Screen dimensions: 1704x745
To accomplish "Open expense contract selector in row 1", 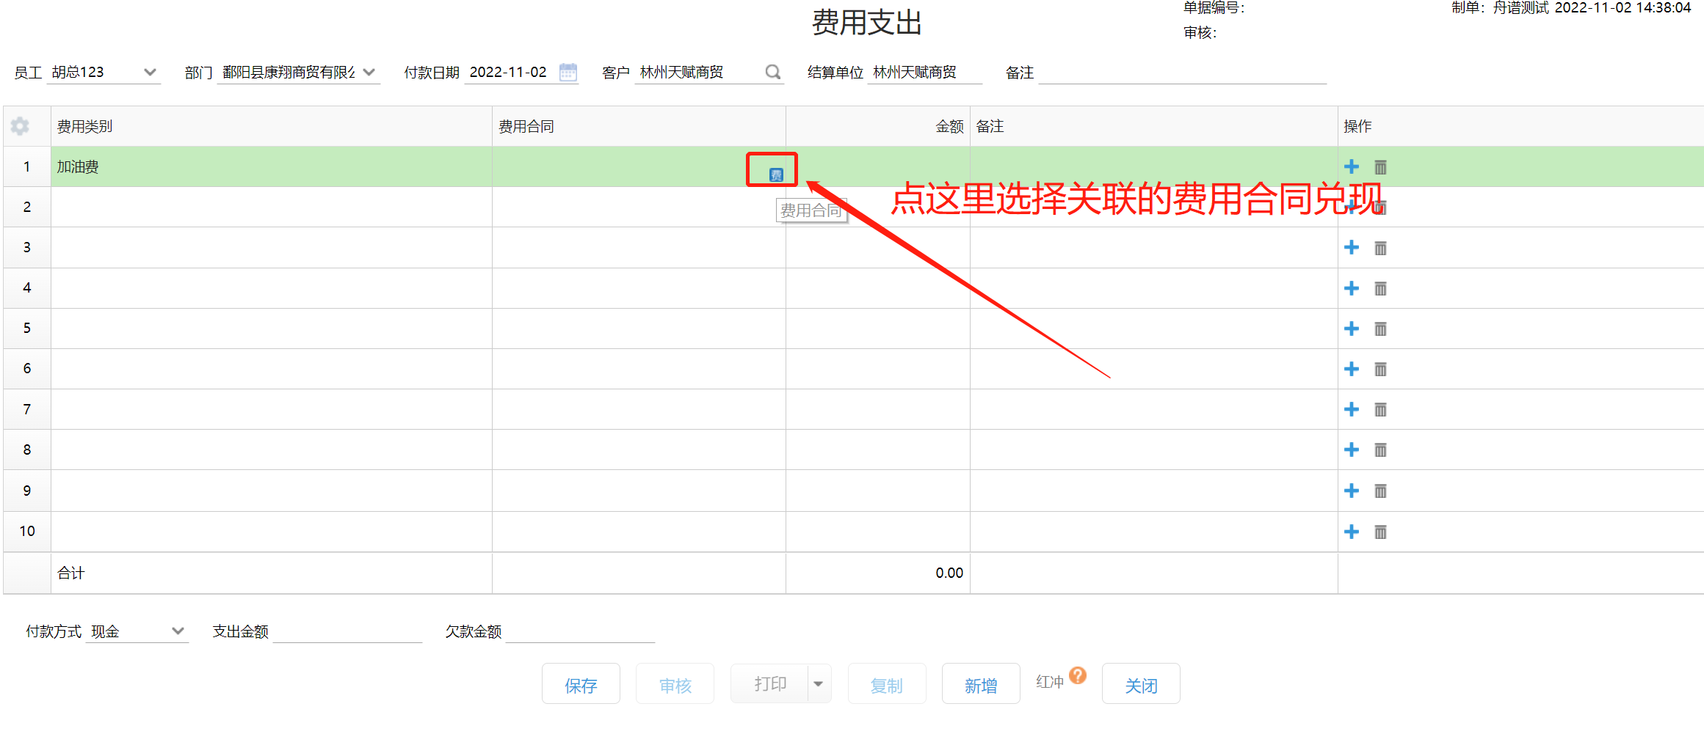I will 776,175.
